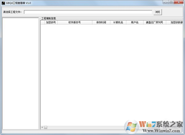This screenshot has width=185, height=135.
Task: Click the GBQ4 app icon in title bar
Action: [x=3, y=3]
